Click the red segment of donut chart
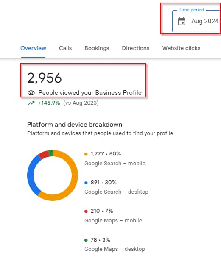Viewport: 221px width, 261px height. pos(44,154)
